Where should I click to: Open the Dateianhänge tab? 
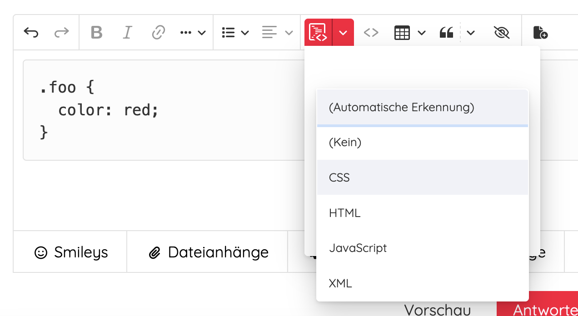209,252
